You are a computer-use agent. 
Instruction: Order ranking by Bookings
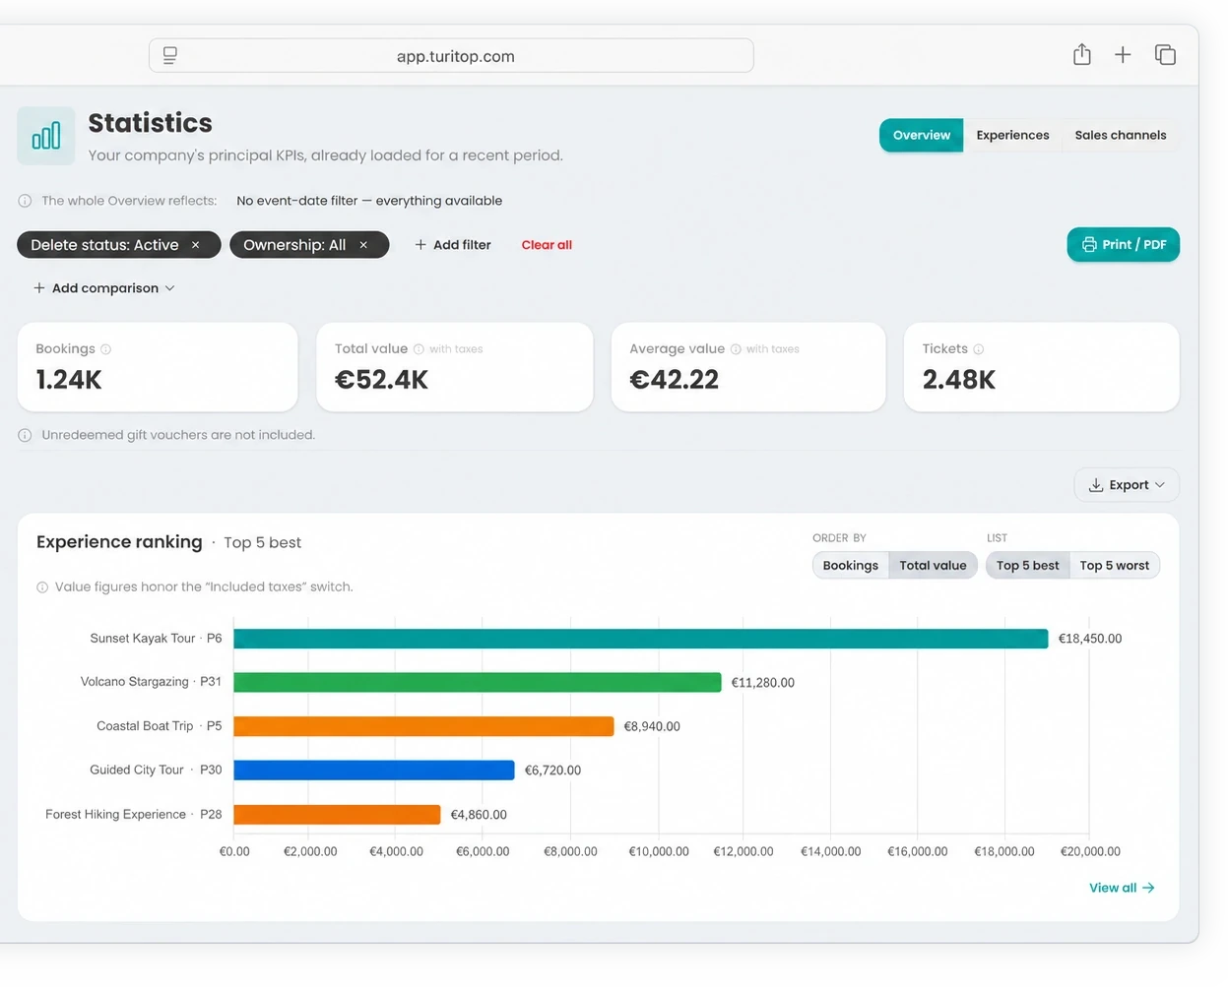850,566
